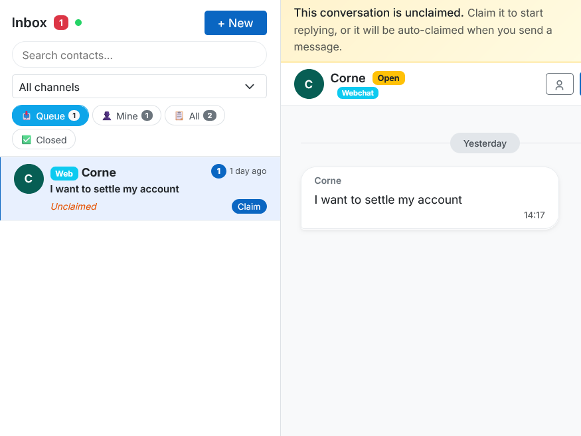Click the red unread count badge beside Inbox
The height and width of the screenshot is (436, 581).
pyautogui.click(x=60, y=23)
